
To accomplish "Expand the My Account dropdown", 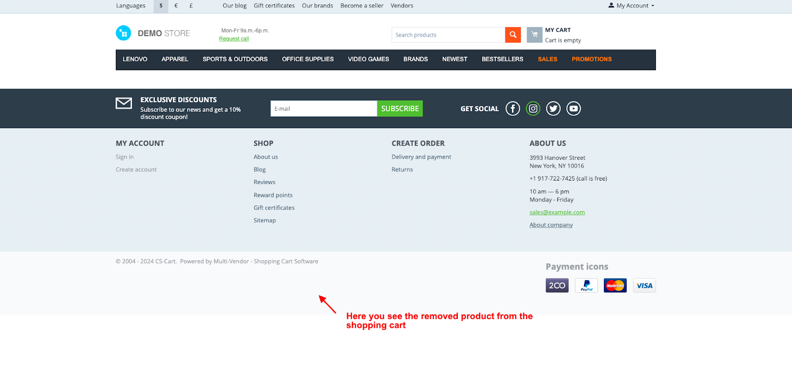I will click(x=632, y=6).
